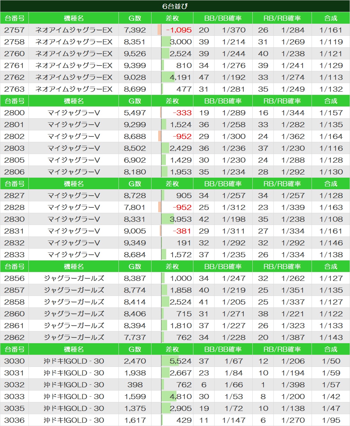Click the 5,524 difference value

pyautogui.click(x=181, y=361)
